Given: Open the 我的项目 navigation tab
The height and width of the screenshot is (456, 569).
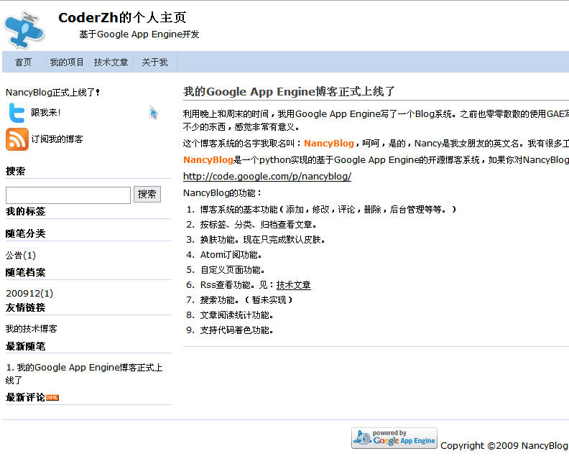Looking at the screenshot, I should [x=67, y=62].
